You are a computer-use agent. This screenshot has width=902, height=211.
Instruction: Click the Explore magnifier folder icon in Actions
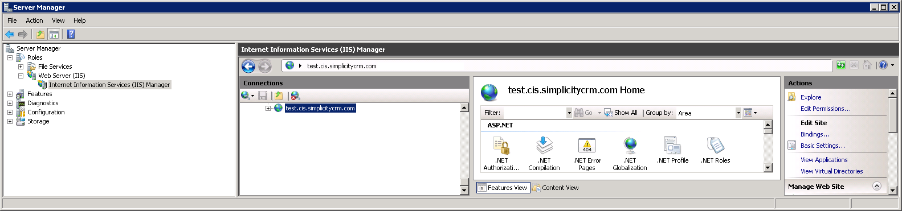(x=791, y=97)
